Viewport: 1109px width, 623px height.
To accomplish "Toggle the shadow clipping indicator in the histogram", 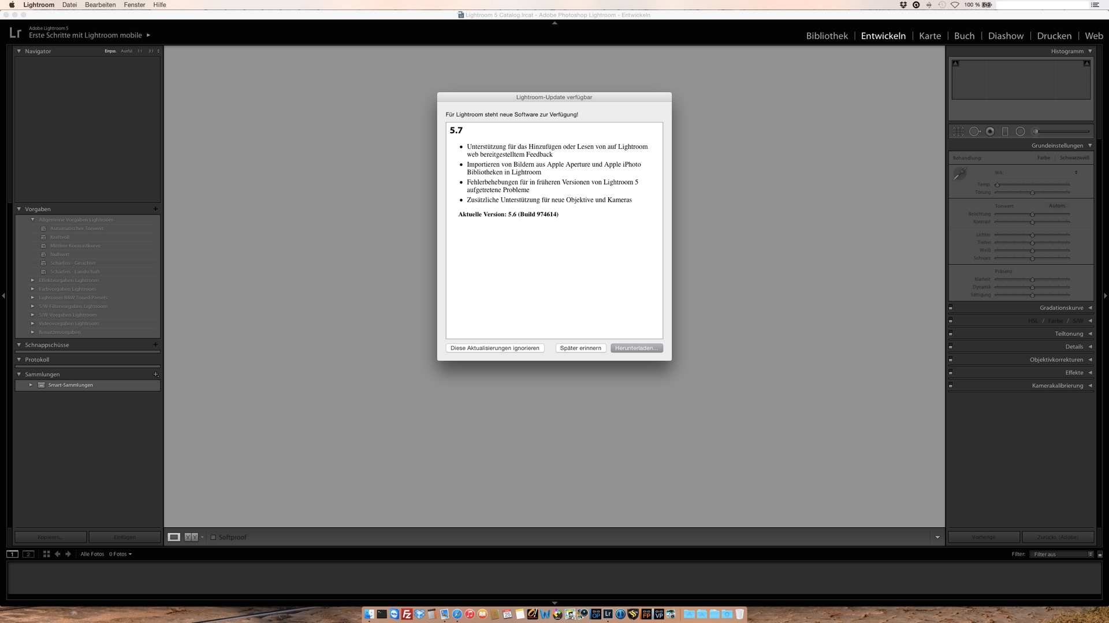I will 955,63.
